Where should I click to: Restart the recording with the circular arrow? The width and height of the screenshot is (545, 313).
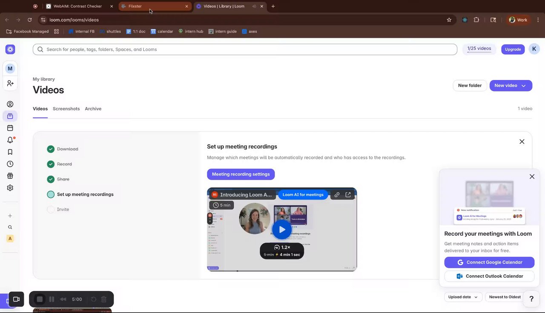point(94,299)
